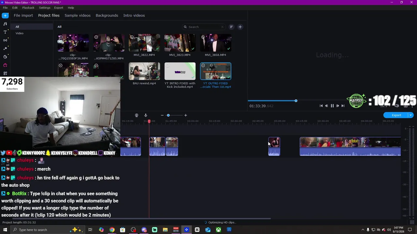Screen dimensions: 417x234
Task: Open the Windows Start menu
Action: [5, 230]
